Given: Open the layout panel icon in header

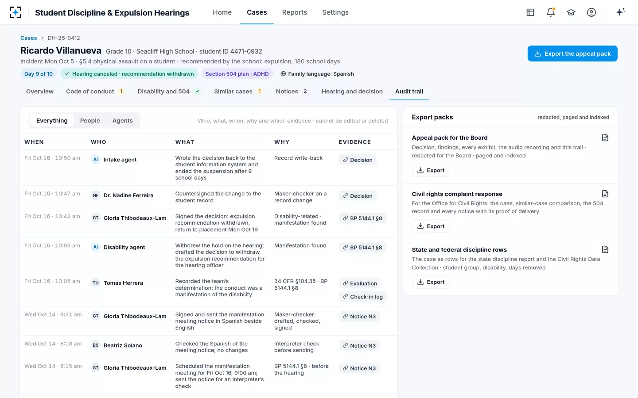Looking at the screenshot, I should click(530, 12).
